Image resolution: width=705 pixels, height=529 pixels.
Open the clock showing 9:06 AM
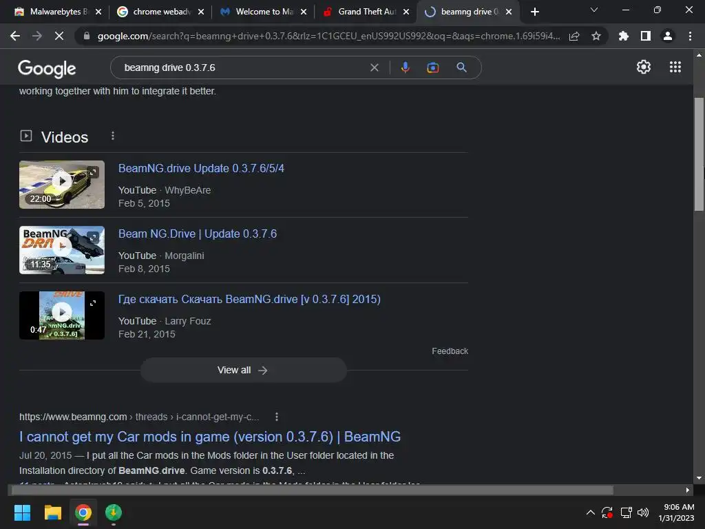(x=676, y=512)
